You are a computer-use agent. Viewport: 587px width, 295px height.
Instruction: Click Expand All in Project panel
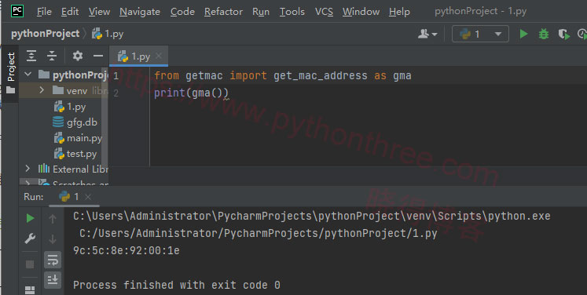[x=31, y=56]
